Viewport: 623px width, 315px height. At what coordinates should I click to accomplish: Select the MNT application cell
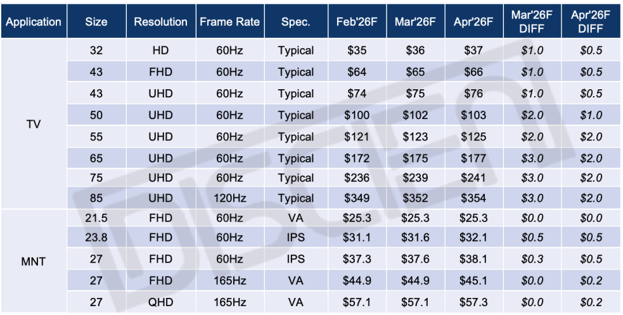[x=34, y=261]
